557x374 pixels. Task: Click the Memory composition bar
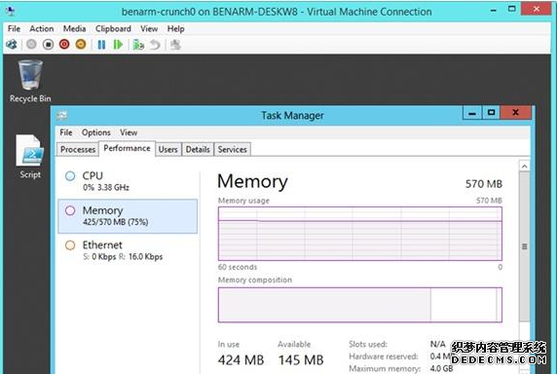(360, 305)
